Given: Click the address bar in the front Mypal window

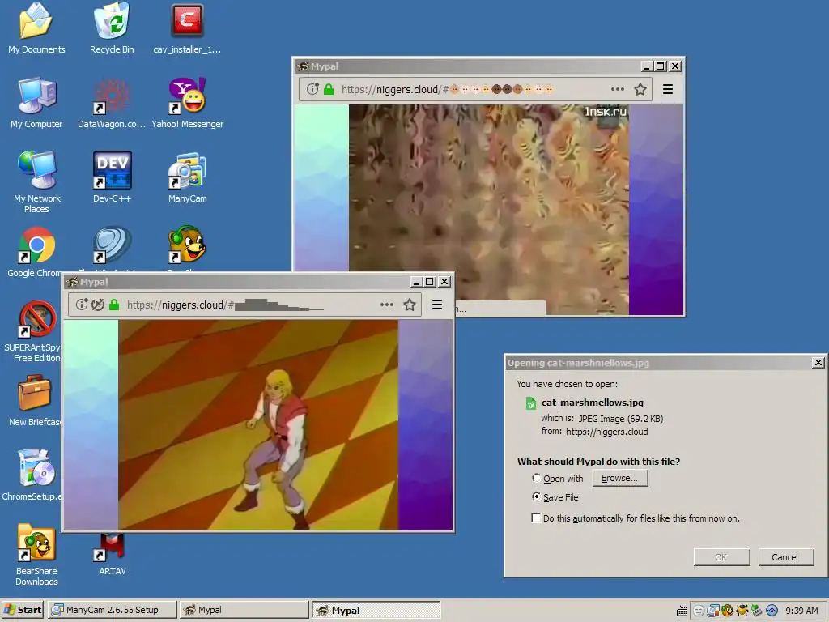Looking at the screenshot, I should (244, 305).
